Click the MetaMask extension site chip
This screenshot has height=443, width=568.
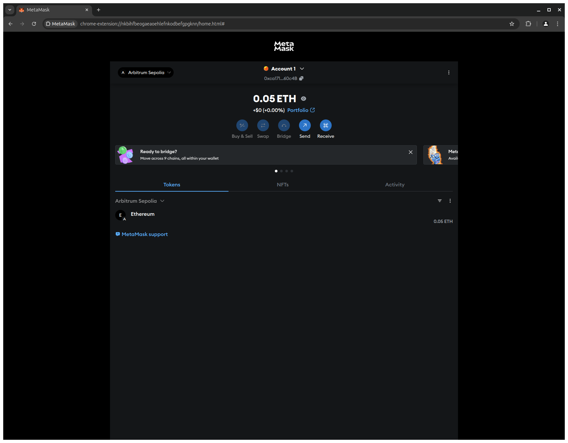tap(61, 24)
